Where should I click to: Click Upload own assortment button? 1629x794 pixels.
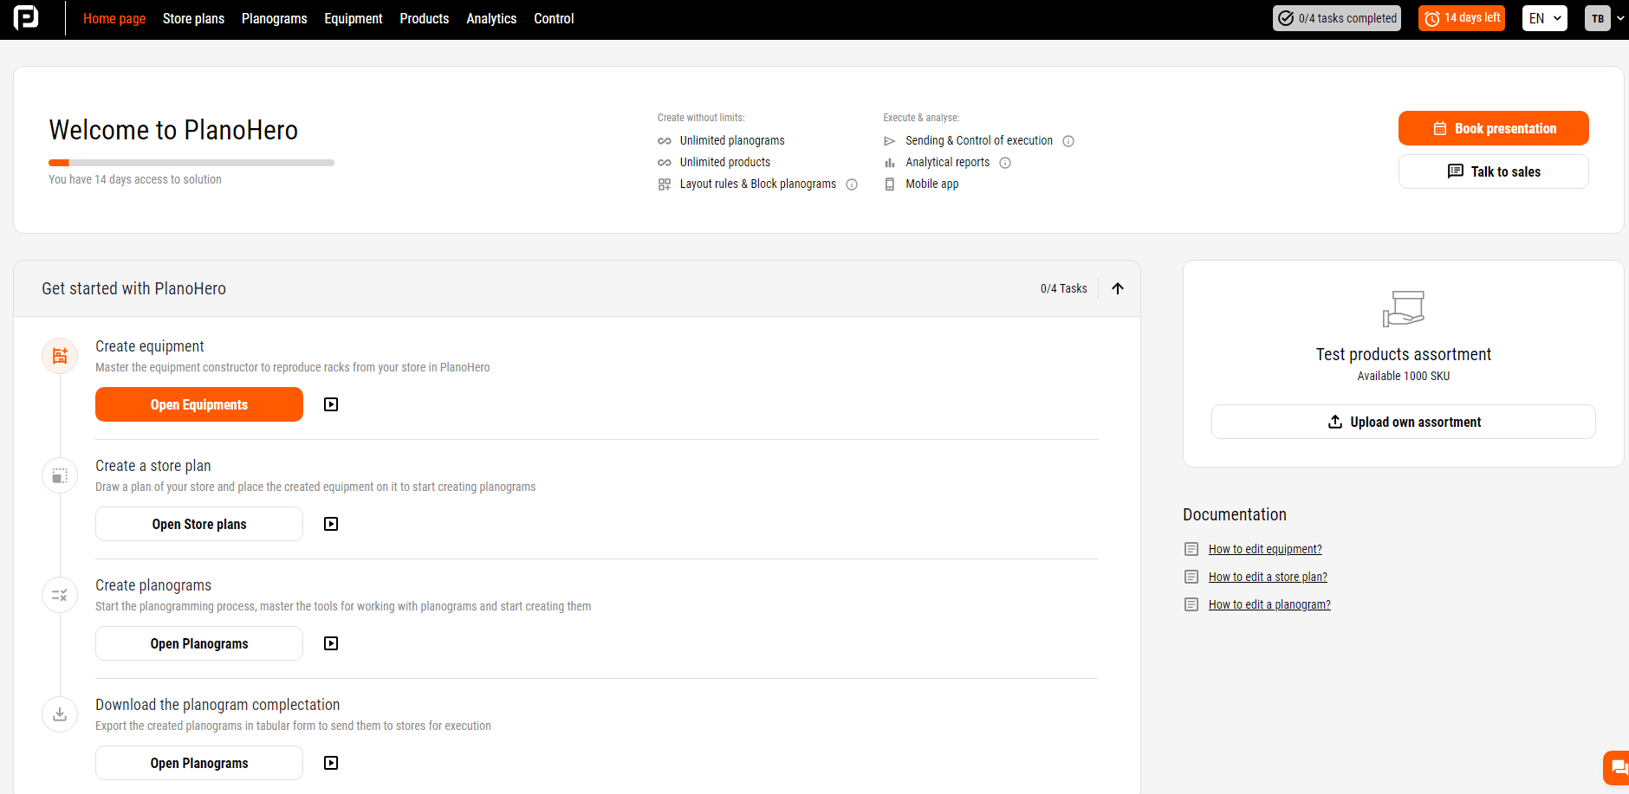[1403, 422]
